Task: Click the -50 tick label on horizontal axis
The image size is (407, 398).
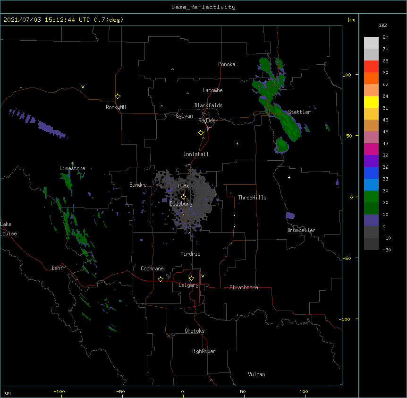Action: point(120,391)
